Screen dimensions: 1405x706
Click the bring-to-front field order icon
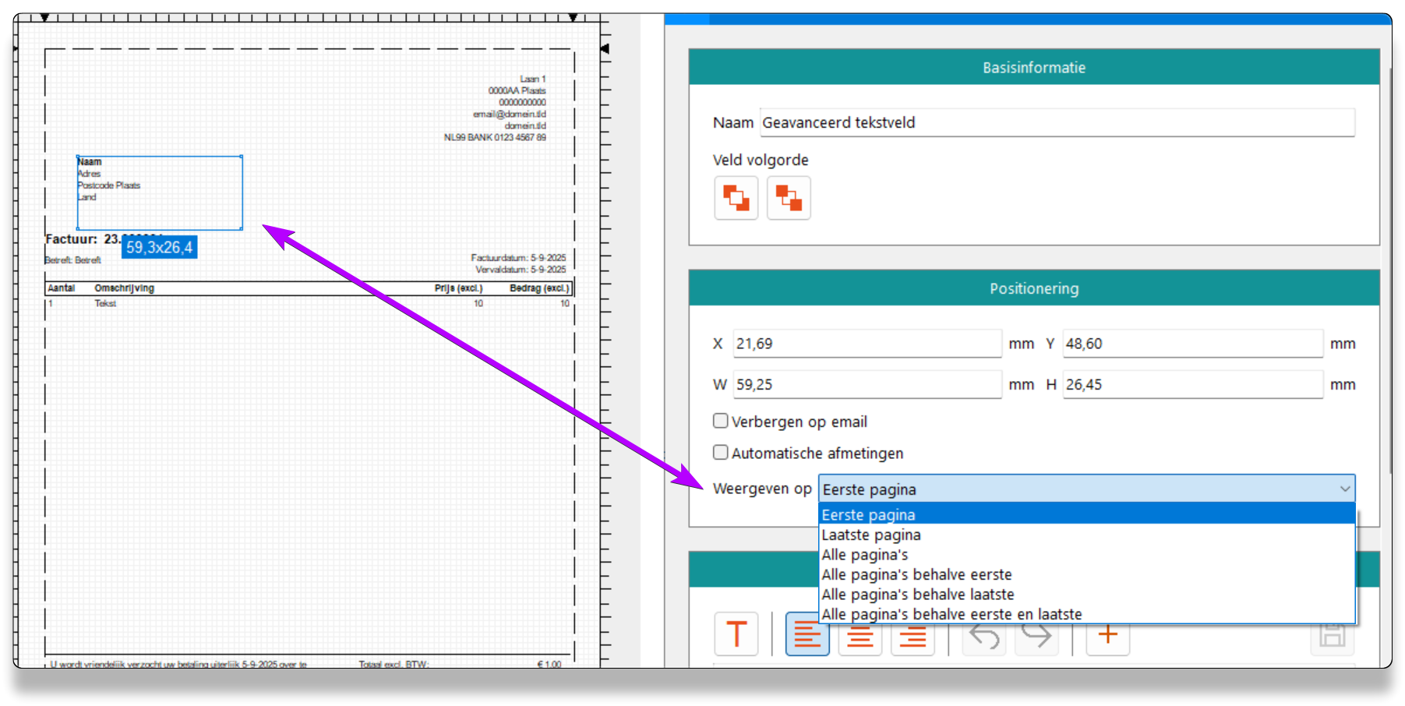coord(736,198)
